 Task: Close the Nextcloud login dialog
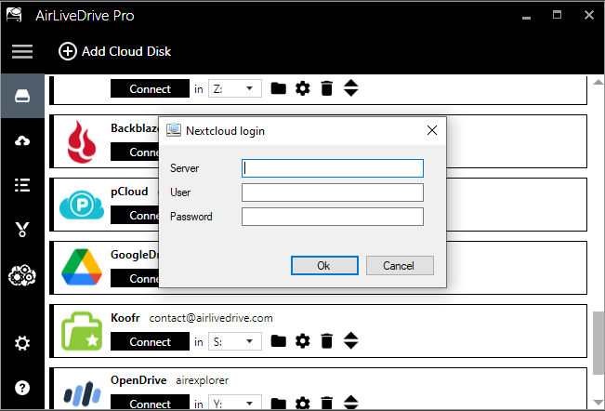coord(432,130)
